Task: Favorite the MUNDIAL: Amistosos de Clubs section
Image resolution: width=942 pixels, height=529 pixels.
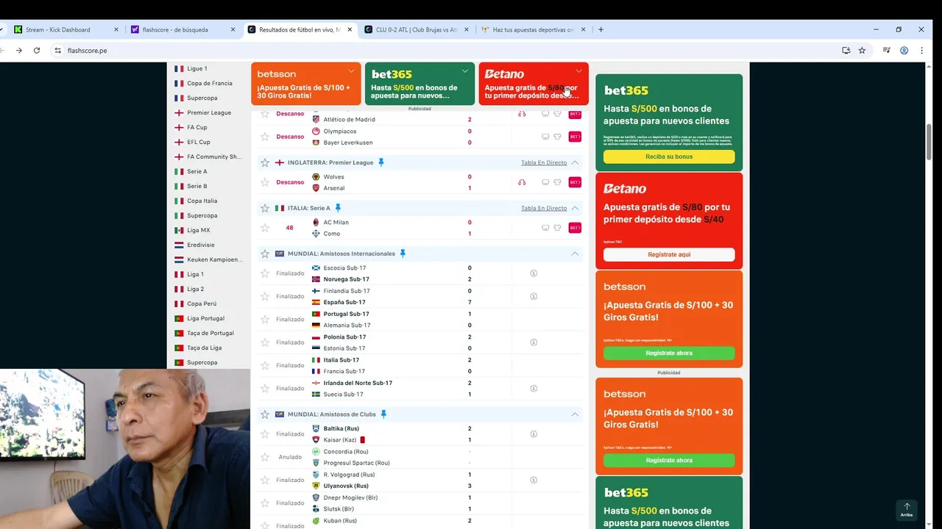Action: pyautogui.click(x=265, y=414)
